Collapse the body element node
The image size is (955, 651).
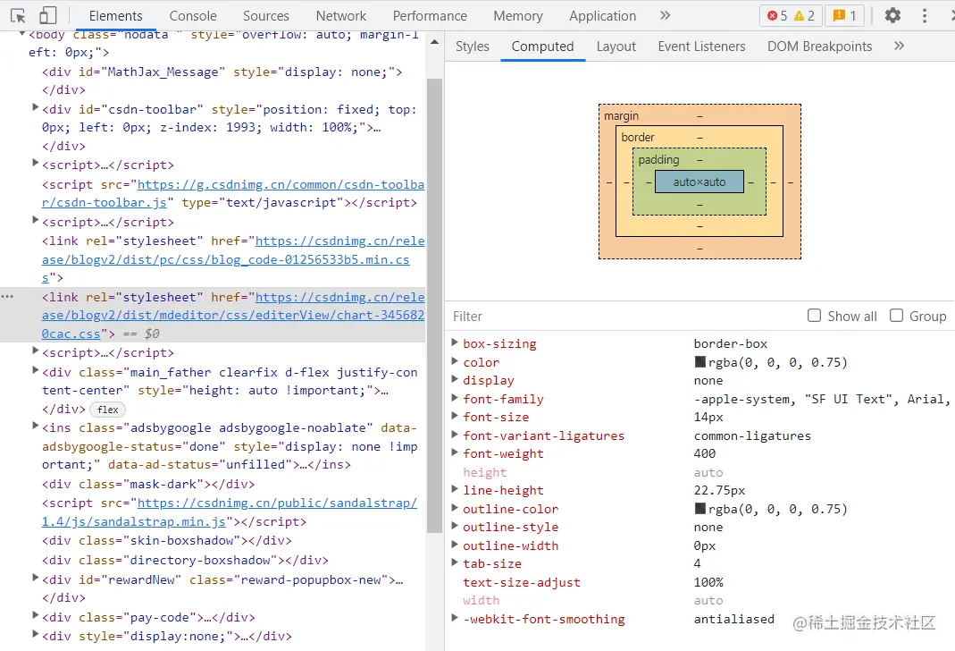click(x=22, y=33)
